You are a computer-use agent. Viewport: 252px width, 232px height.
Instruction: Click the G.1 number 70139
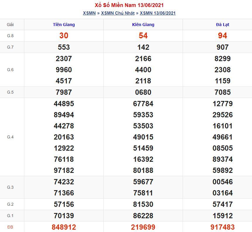(x=64, y=216)
